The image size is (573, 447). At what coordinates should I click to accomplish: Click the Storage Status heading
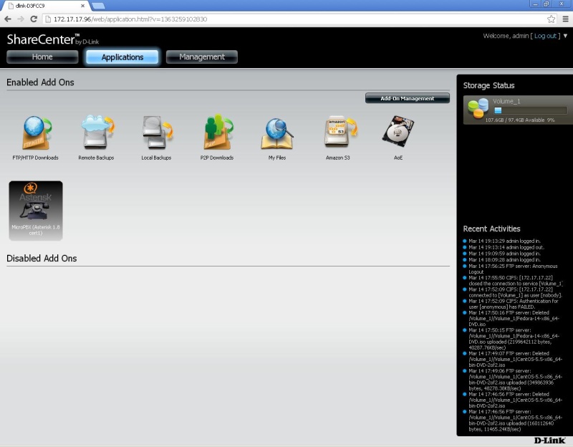click(488, 85)
